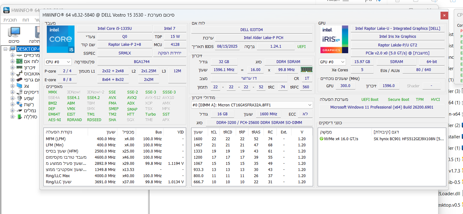Click the green memory module icon beside 99.8 MHz

[306, 70]
